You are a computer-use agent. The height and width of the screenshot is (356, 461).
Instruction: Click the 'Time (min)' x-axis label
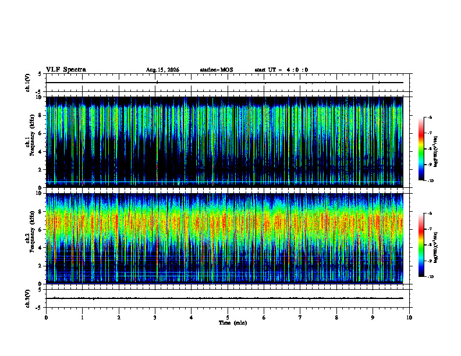pos(233,323)
